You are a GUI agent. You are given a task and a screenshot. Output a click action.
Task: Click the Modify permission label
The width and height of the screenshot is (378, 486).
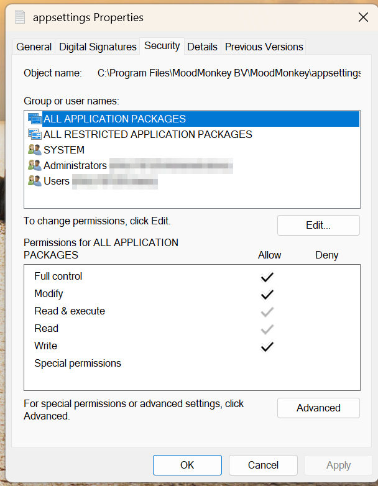[x=48, y=293]
